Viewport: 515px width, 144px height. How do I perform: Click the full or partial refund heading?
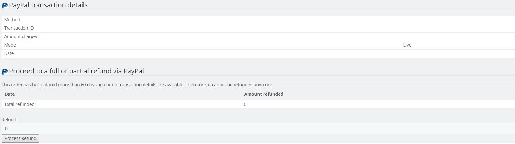coord(76,71)
